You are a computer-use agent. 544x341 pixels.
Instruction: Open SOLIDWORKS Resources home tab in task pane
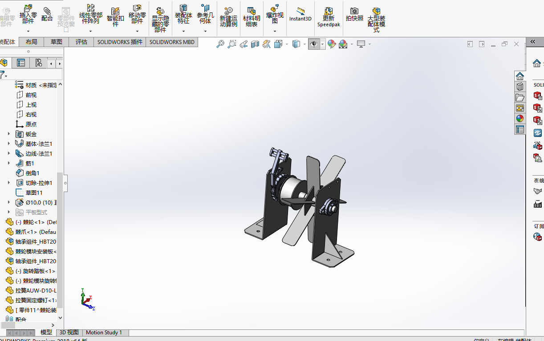click(x=520, y=76)
